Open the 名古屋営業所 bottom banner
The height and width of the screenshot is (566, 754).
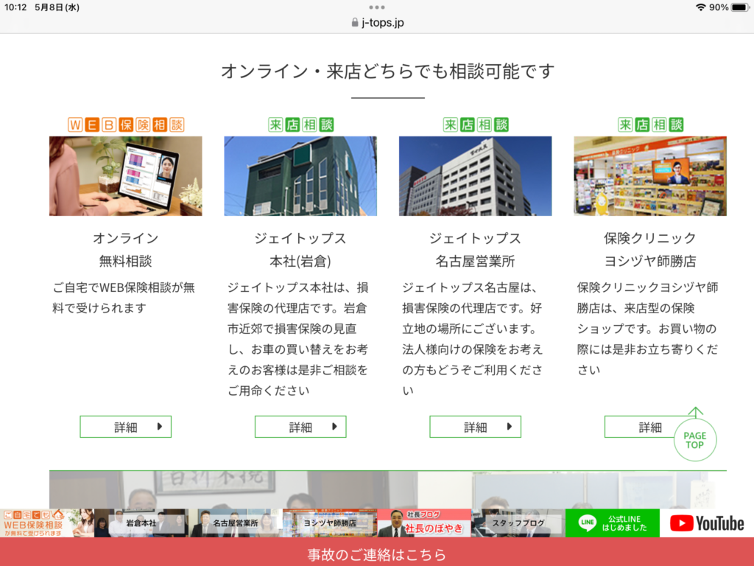tap(236, 523)
